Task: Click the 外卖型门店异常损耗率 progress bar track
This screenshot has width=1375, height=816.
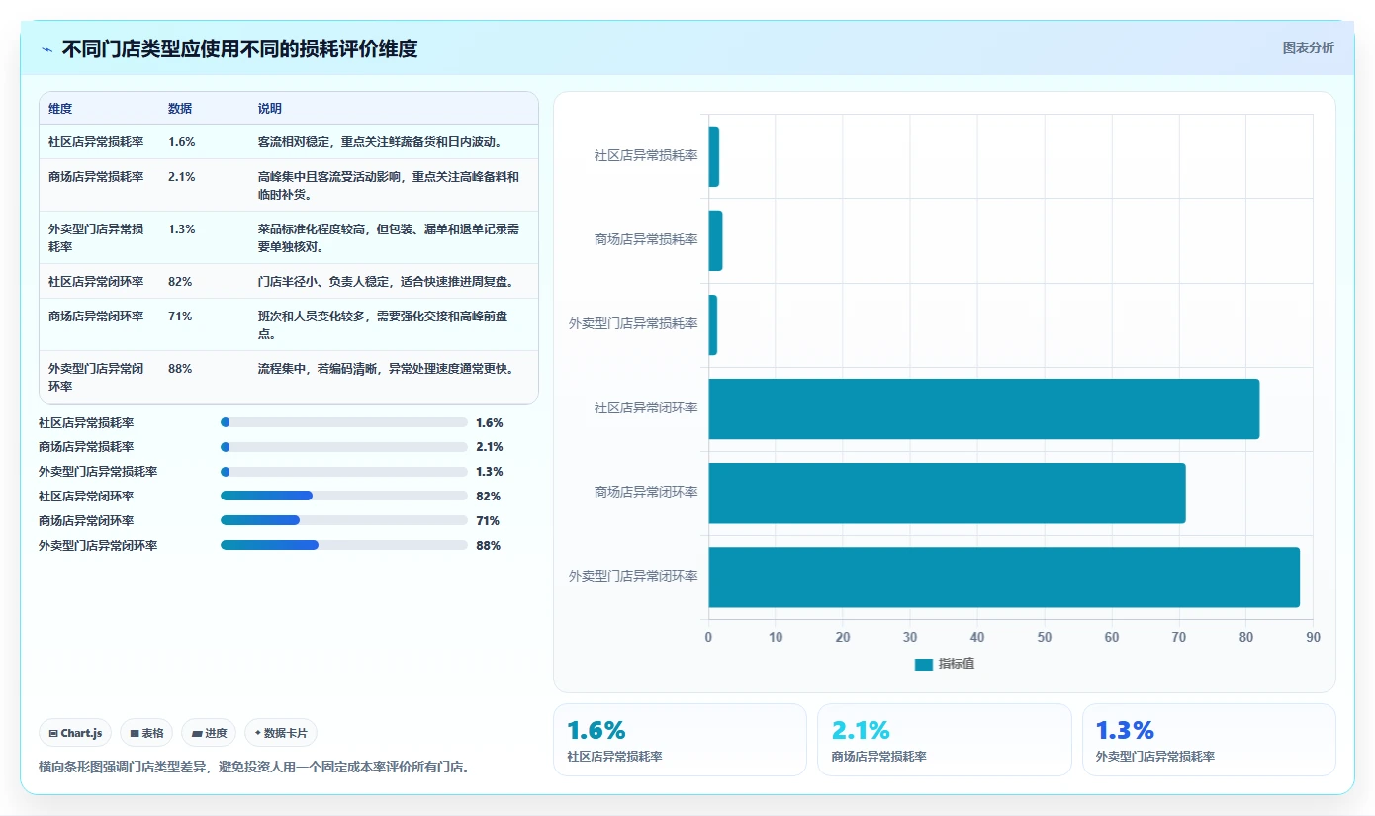Action: coord(344,472)
